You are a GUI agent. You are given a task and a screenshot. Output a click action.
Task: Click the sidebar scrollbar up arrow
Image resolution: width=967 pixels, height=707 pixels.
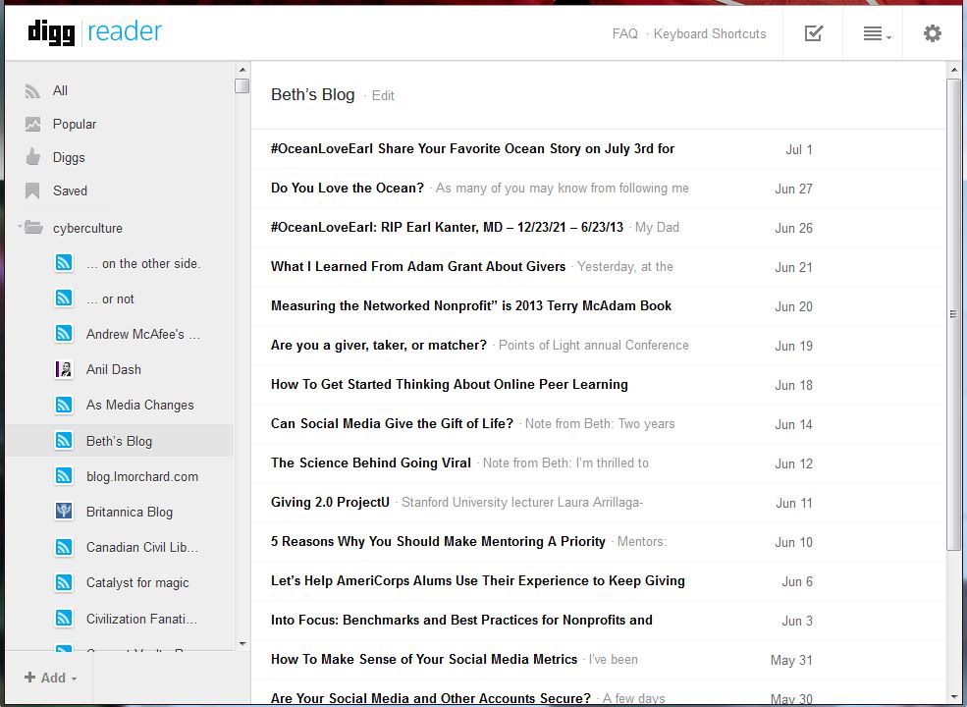click(x=242, y=70)
